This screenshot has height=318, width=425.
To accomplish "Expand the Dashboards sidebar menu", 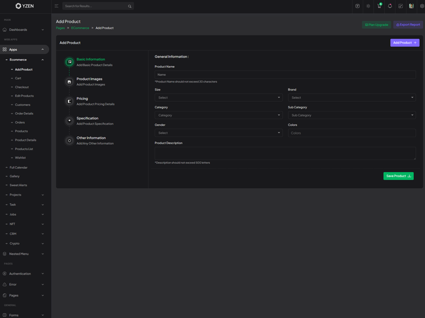I will tap(23, 30).
